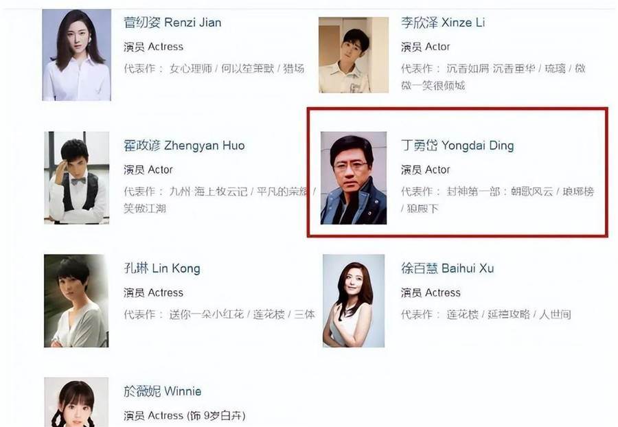Open Yongdai Ding's highlighted photo
This screenshot has width=618, height=427.
pyautogui.click(x=354, y=178)
